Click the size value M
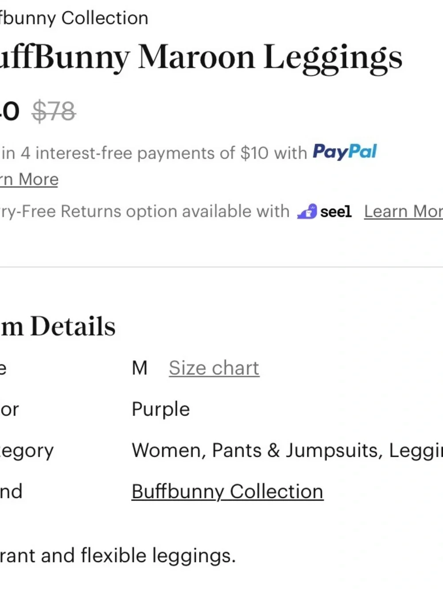This screenshot has width=443, height=591. 140,368
